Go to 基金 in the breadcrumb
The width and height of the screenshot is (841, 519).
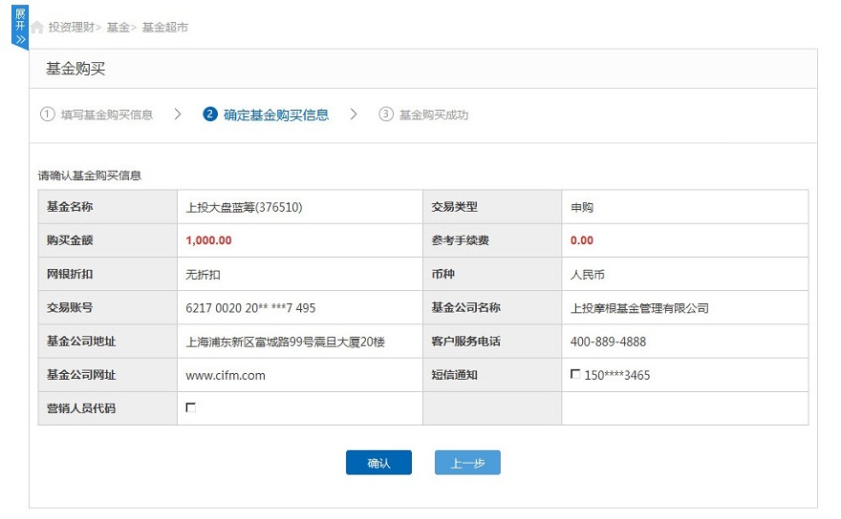click(x=118, y=28)
